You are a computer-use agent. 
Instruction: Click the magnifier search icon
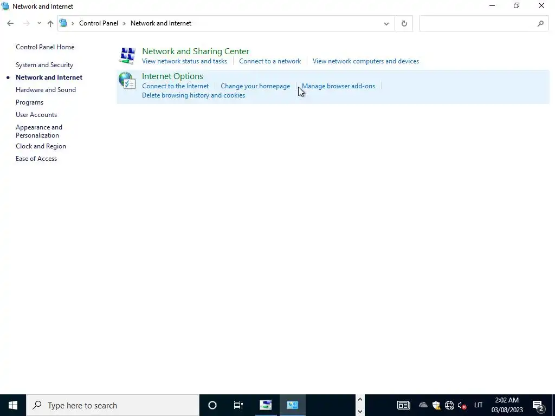point(540,24)
